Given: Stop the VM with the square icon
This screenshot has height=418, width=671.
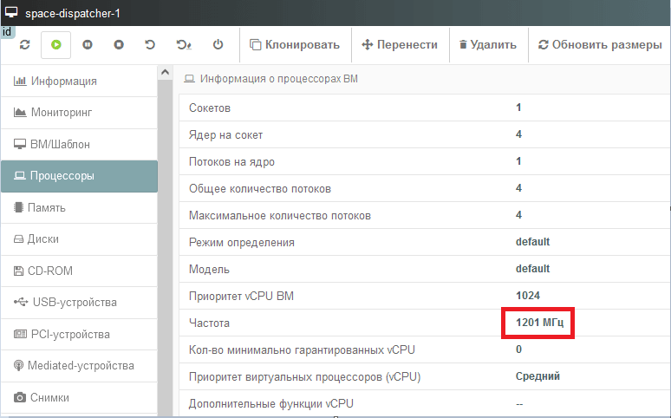Looking at the screenshot, I should coord(119,44).
